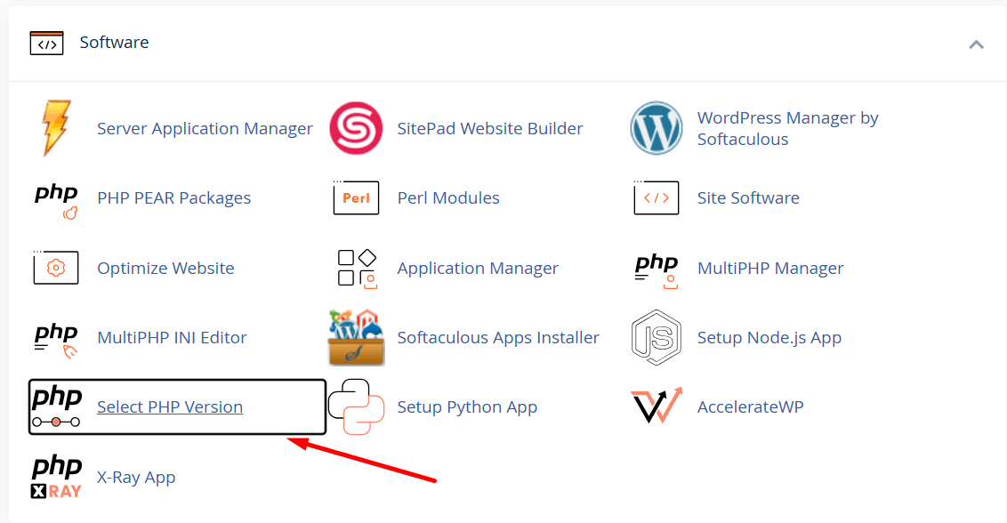This screenshot has width=1007, height=523.
Task: Open X-Ray App link
Action: coord(136,477)
